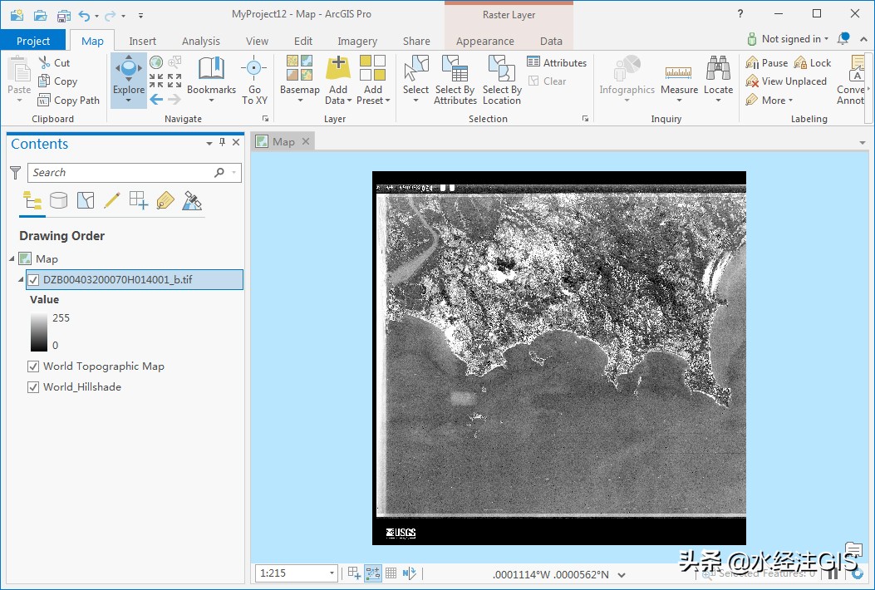
Task: Open the Appearance raster layer tab
Action: pyautogui.click(x=485, y=41)
